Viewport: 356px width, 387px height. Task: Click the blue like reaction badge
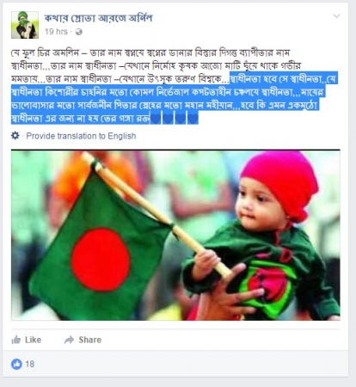point(16,364)
